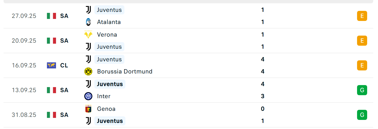The image size is (378, 129).
Task: Click the CL competition label
Action: (x=64, y=65)
